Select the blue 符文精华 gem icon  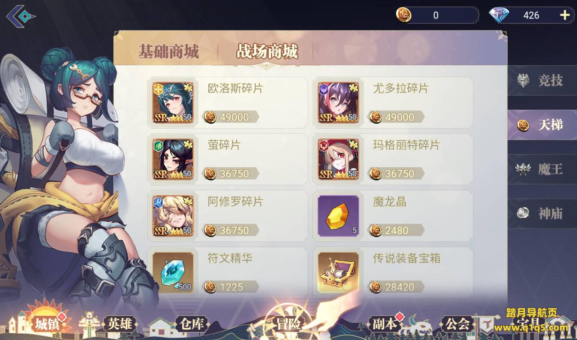coord(173,273)
